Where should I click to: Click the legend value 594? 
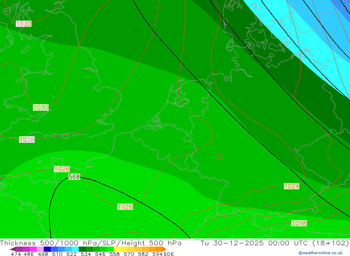[157, 254]
